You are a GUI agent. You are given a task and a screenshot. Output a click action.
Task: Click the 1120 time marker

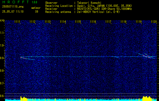154,22
